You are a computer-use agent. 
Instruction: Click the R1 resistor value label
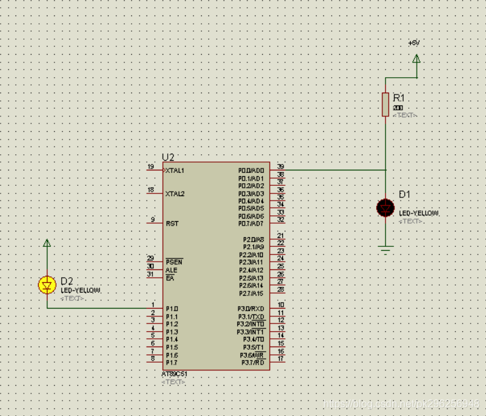(x=398, y=108)
